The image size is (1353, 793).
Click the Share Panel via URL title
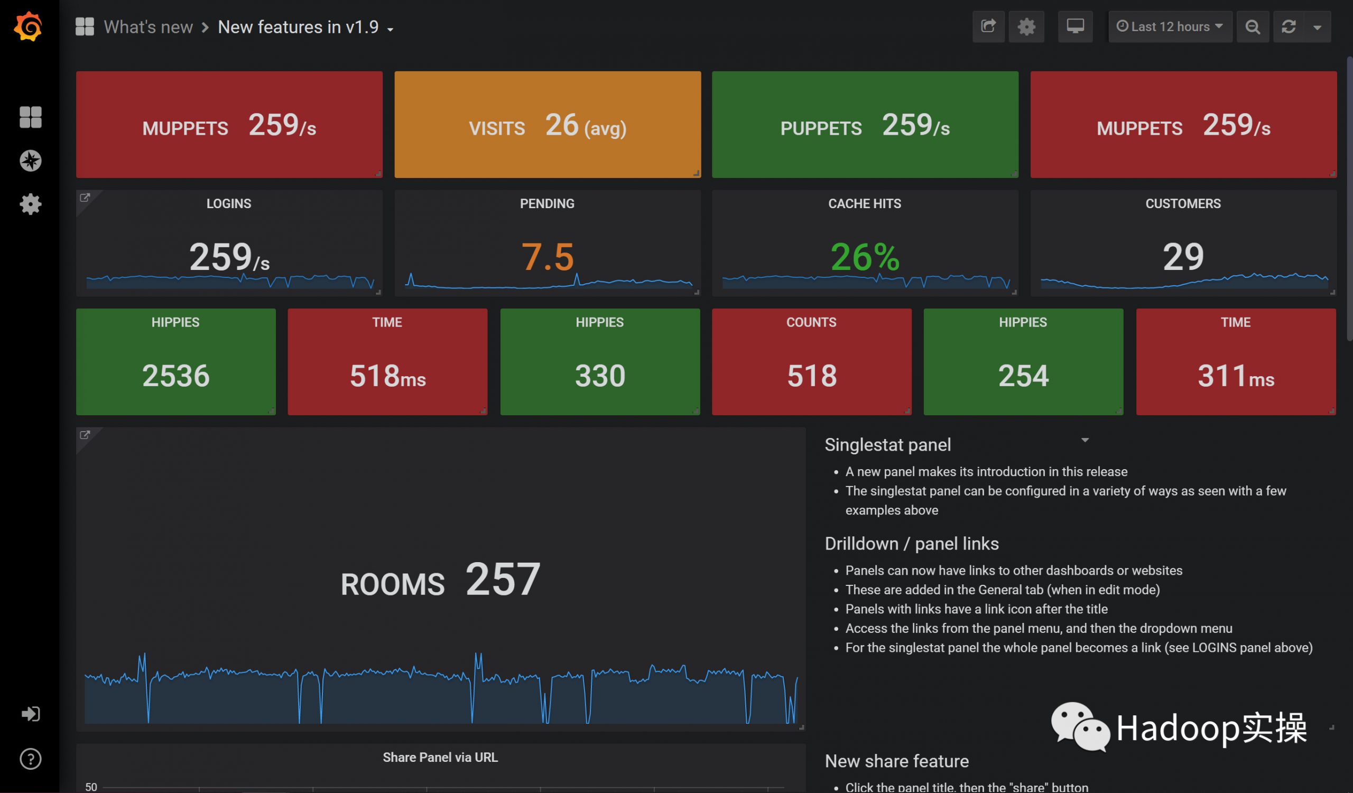click(440, 757)
